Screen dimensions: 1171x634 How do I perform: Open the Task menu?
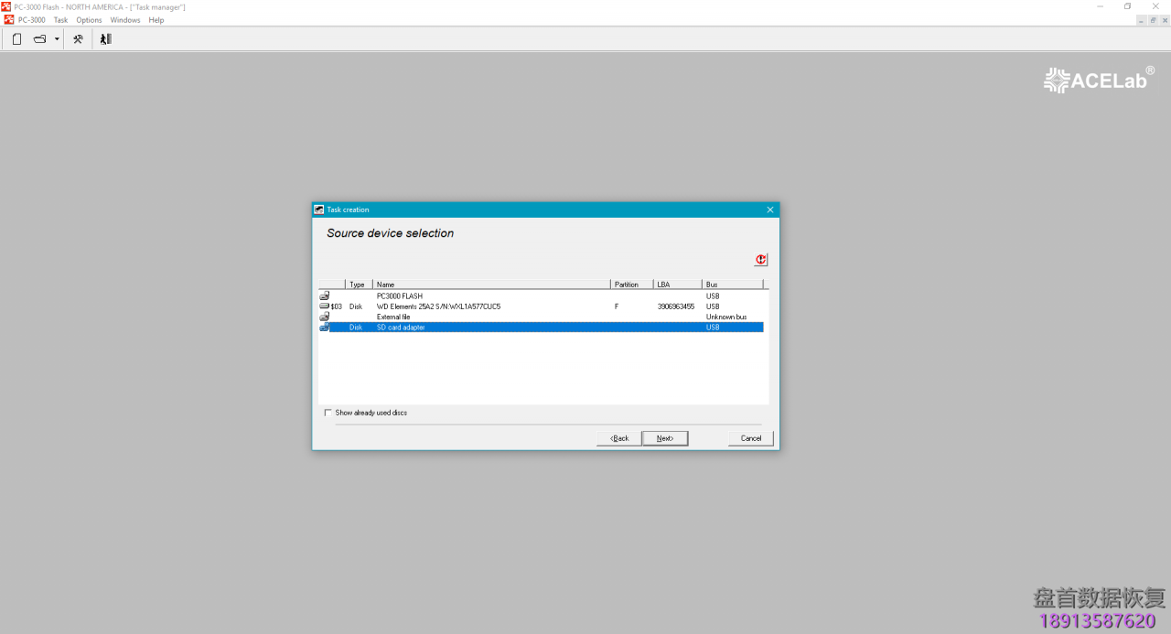60,20
